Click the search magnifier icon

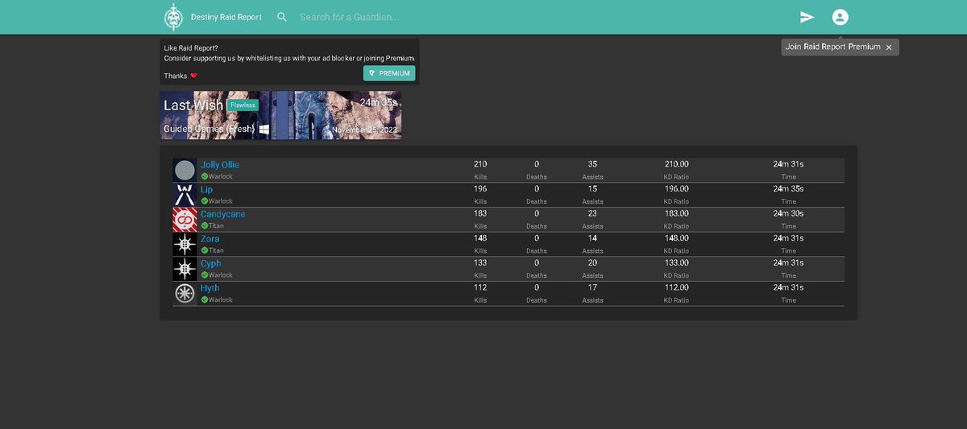coord(282,17)
